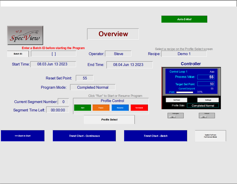Open Trend Chart - Continuous
This screenshot has width=237, height=184.
(84, 136)
